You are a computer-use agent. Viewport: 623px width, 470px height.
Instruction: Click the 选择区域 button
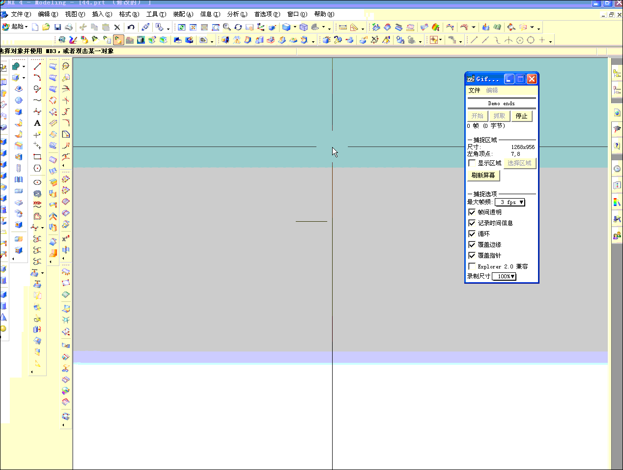[519, 163]
